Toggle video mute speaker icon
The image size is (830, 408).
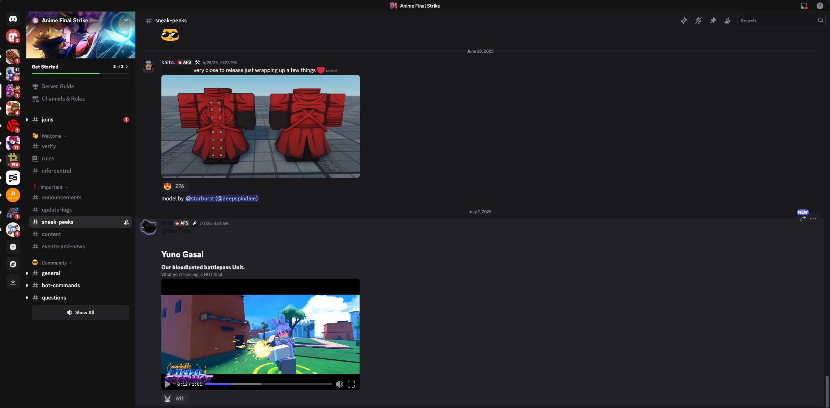click(x=339, y=384)
